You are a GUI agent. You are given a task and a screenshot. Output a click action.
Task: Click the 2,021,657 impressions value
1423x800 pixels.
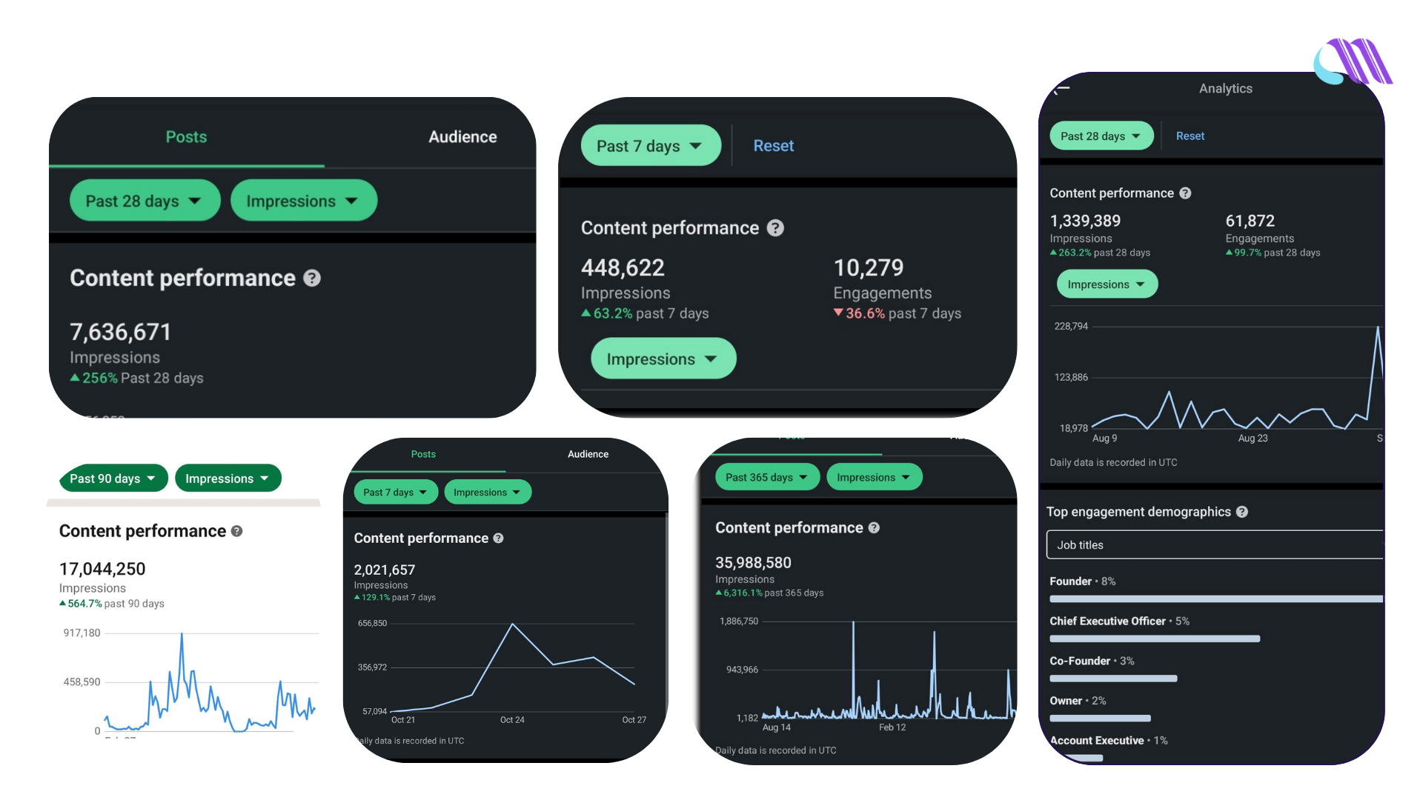click(385, 570)
